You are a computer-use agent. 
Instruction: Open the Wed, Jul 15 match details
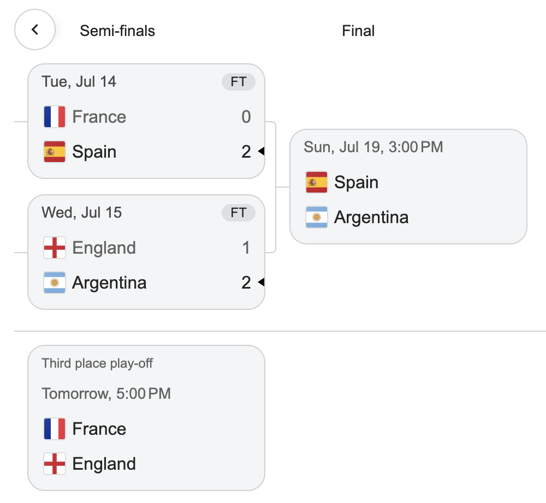pos(146,252)
